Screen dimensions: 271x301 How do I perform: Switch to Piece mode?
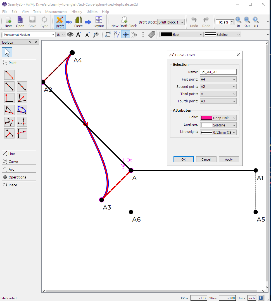(x=78, y=22)
